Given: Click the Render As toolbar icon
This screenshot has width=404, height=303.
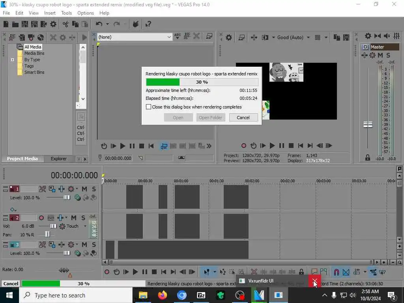Looking at the screenshot, I should click(43, 24).
